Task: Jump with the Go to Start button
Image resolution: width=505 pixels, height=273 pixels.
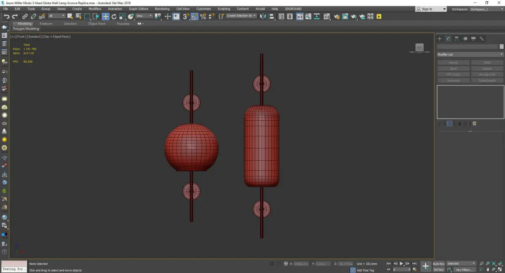Action: pyautogui.click(x=388, y=264)
